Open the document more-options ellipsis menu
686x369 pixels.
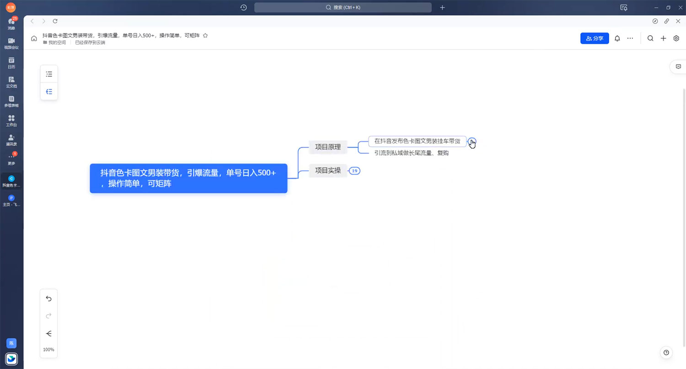pyautogui.click(x=630, y=38)
